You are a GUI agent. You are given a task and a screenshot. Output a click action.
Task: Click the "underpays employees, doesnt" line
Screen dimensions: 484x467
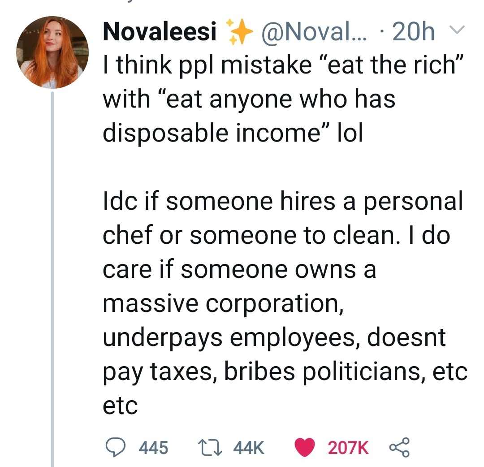click(x=274, y=338)
